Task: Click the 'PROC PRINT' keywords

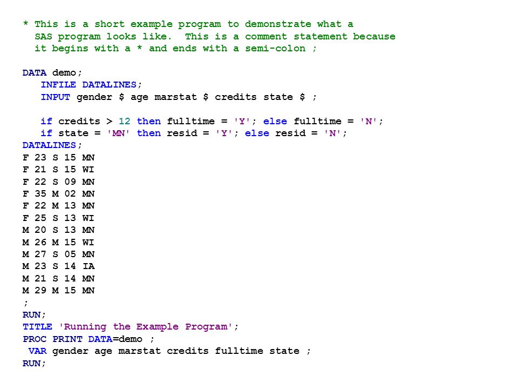Action: coord(52,339)
